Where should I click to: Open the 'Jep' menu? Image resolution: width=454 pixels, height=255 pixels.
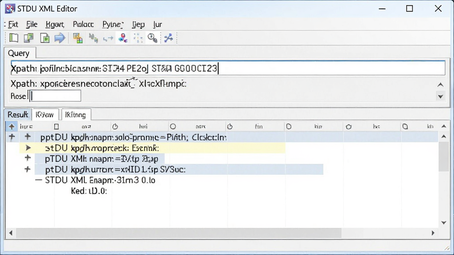point(138,24)
